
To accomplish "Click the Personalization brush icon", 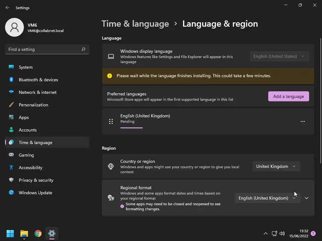I will 11,105.
